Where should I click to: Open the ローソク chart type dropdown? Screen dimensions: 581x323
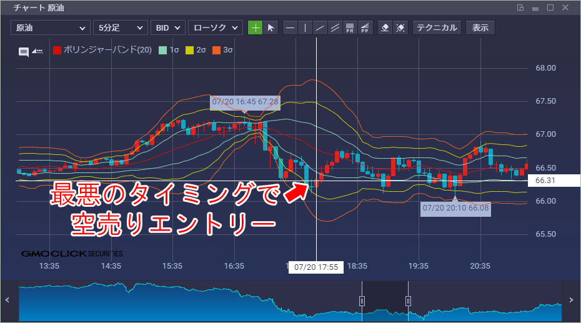(x=216, y=27)
